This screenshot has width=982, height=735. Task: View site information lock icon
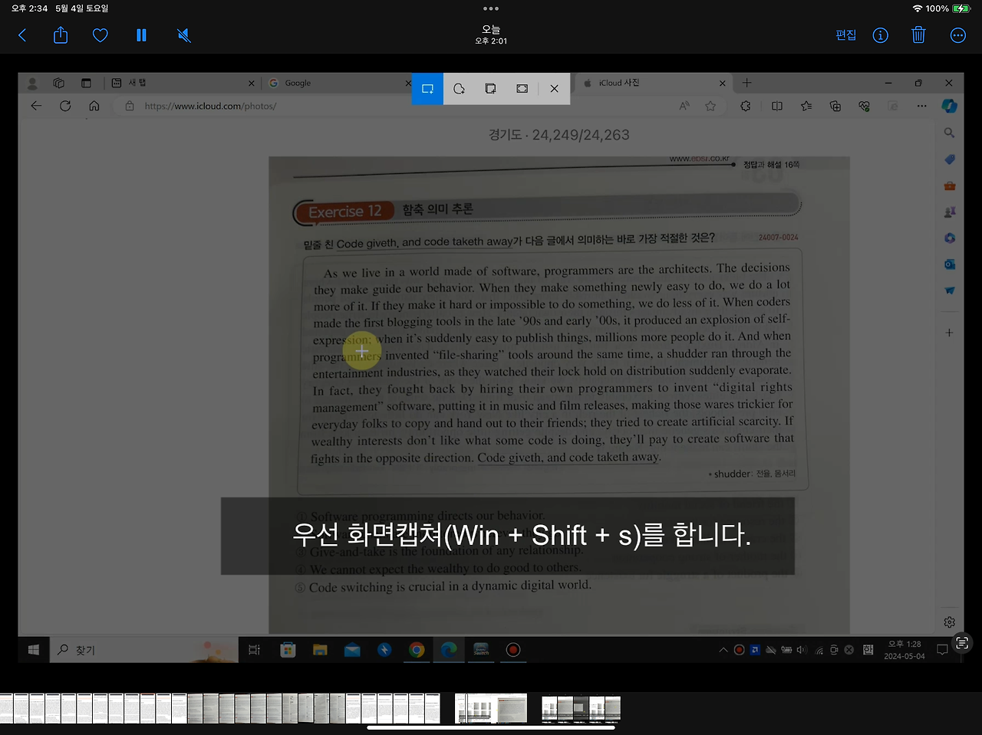130,106
